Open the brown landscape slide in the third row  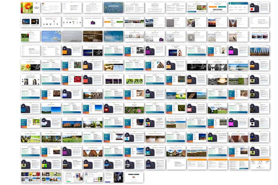click(x=93, y=36)
